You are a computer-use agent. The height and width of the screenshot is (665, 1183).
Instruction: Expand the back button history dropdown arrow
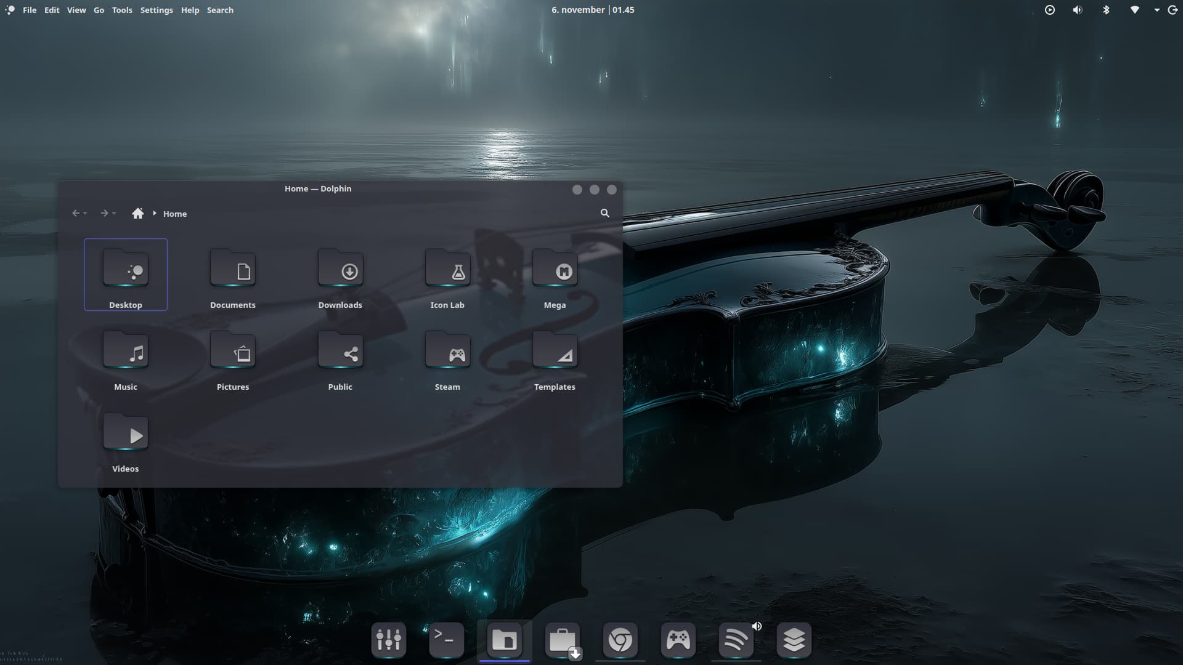point(85,214)
